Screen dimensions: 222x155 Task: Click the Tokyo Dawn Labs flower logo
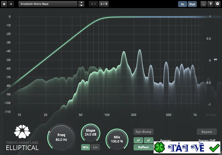coord(22,131)
